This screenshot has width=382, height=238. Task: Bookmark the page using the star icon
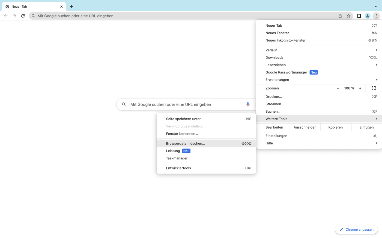[x=348, y=16]
